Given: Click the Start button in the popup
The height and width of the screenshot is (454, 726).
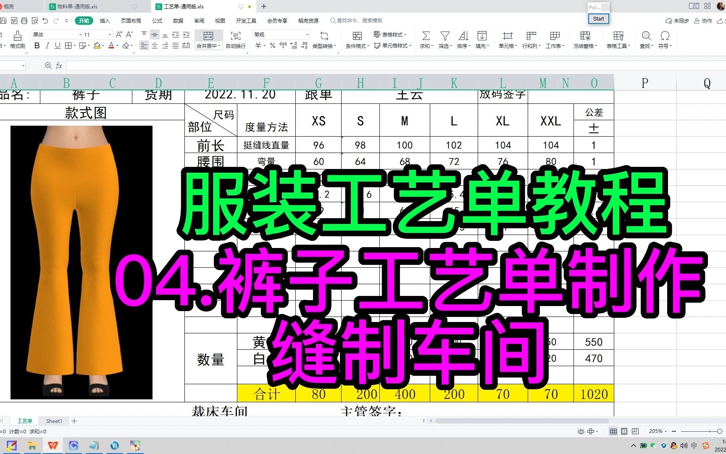Looking at the screenshot, I should pos(598,19).
